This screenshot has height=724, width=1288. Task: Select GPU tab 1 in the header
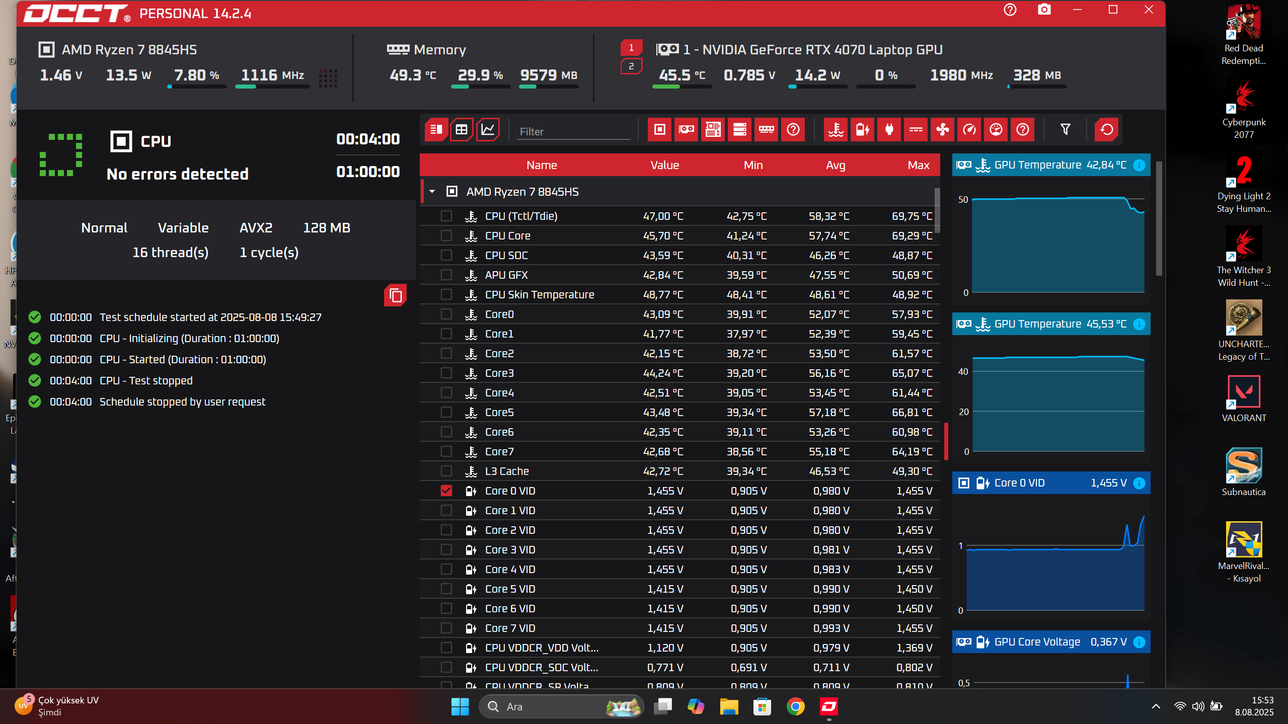pos(631,48)
